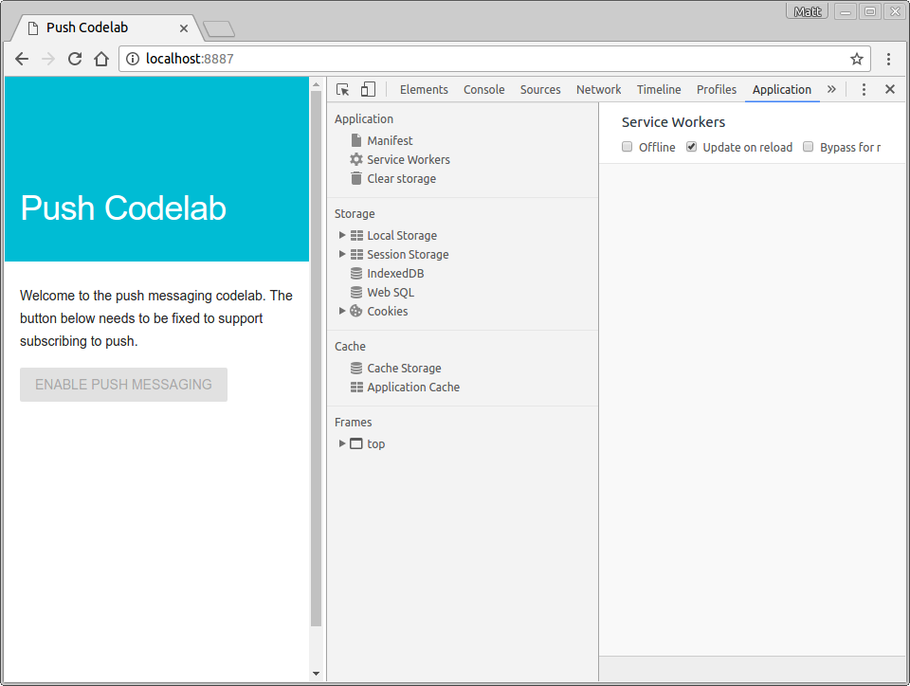Click the bookmark star in the address bar

coord(856,58)
